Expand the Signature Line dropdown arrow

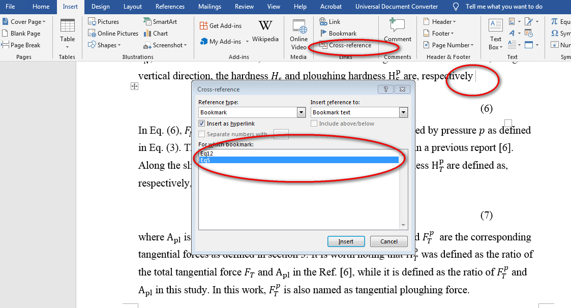537,22
